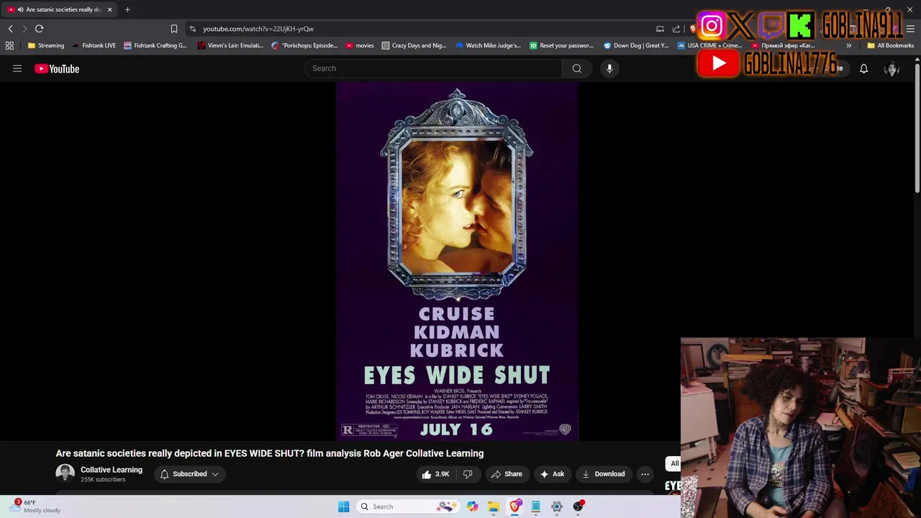Open Copilot from the taskbar

click(472, 506)
